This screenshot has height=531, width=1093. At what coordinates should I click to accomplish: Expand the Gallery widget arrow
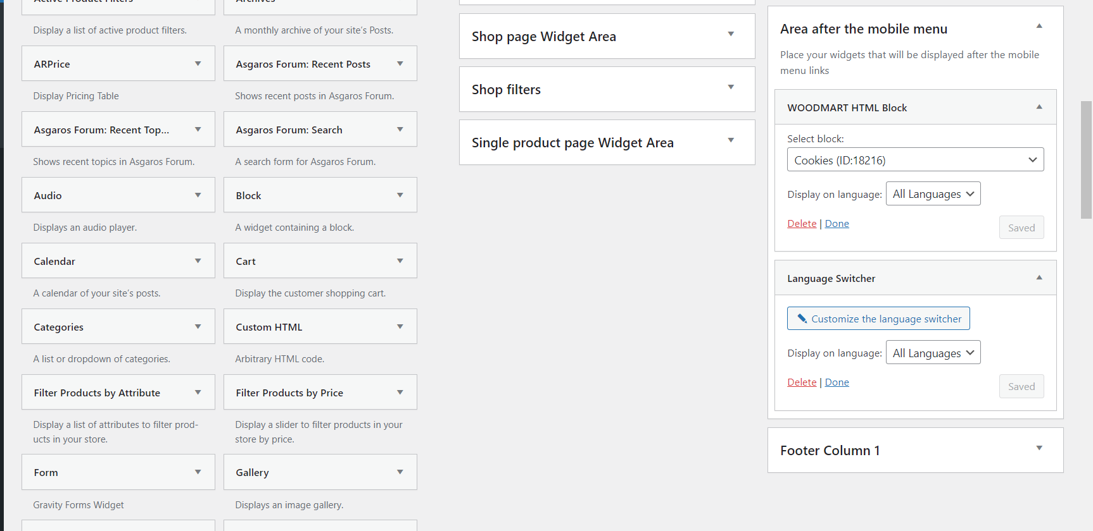click(x=400, y=472)
